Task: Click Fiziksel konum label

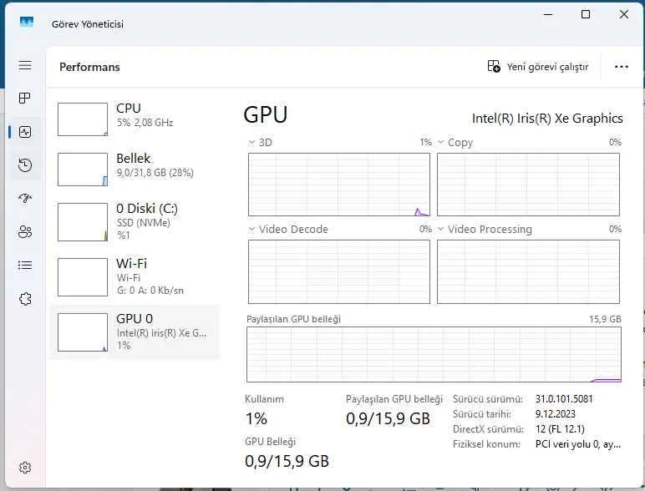Action: click(x=486, y=444)
